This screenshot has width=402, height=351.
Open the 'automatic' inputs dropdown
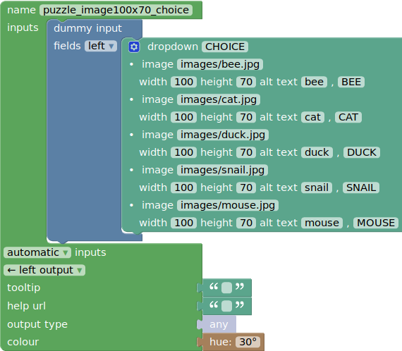point(37,252)
